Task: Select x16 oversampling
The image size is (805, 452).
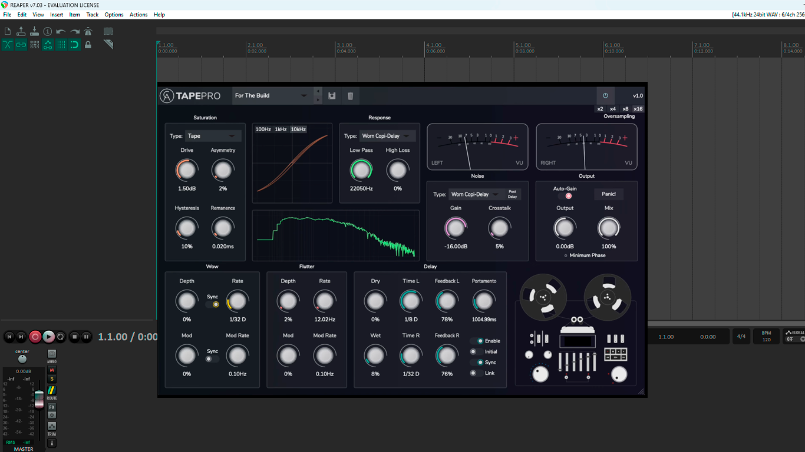Action: click(638, 109)
